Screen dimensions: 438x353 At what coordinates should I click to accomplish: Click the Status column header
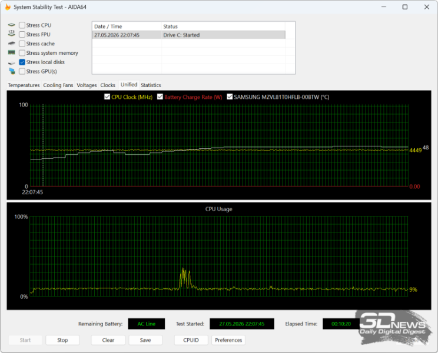point(224,26)
